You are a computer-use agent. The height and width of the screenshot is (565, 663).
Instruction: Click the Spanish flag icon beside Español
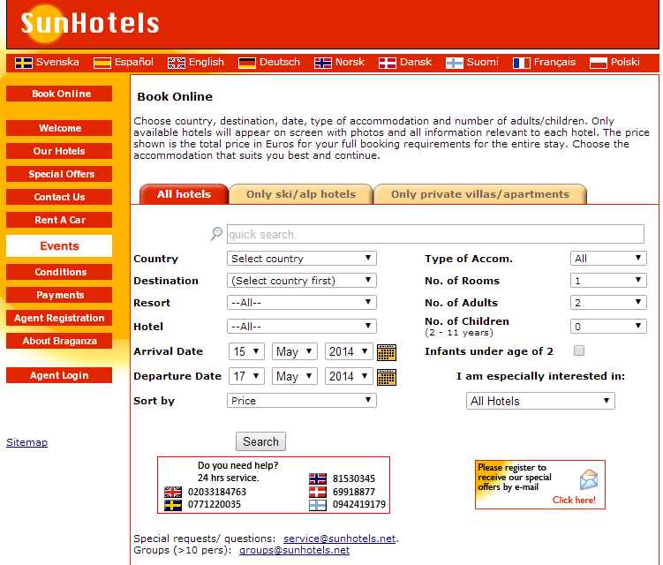[102, 63]
